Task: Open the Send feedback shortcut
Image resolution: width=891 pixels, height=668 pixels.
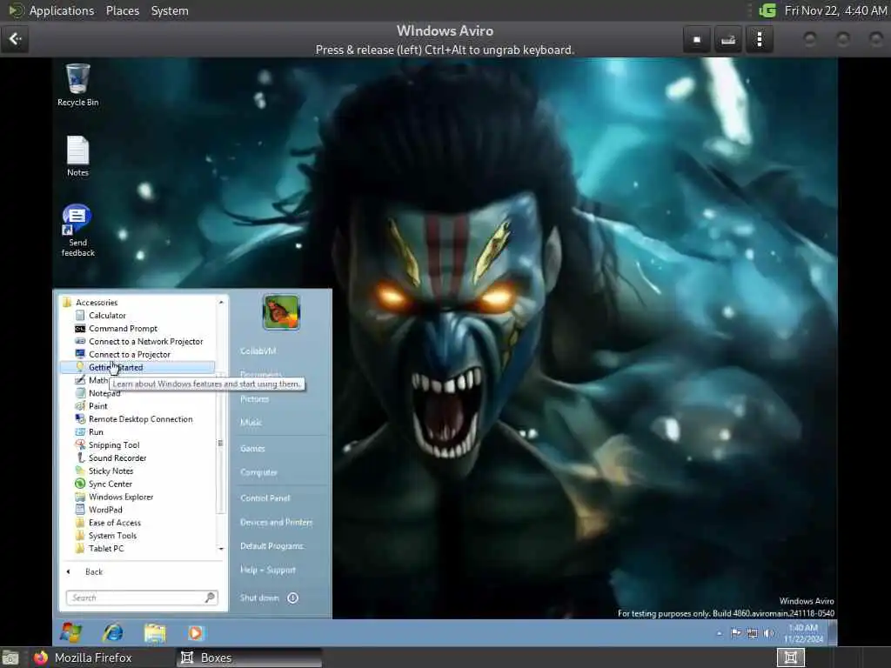Action: click(x=77, y=230)
